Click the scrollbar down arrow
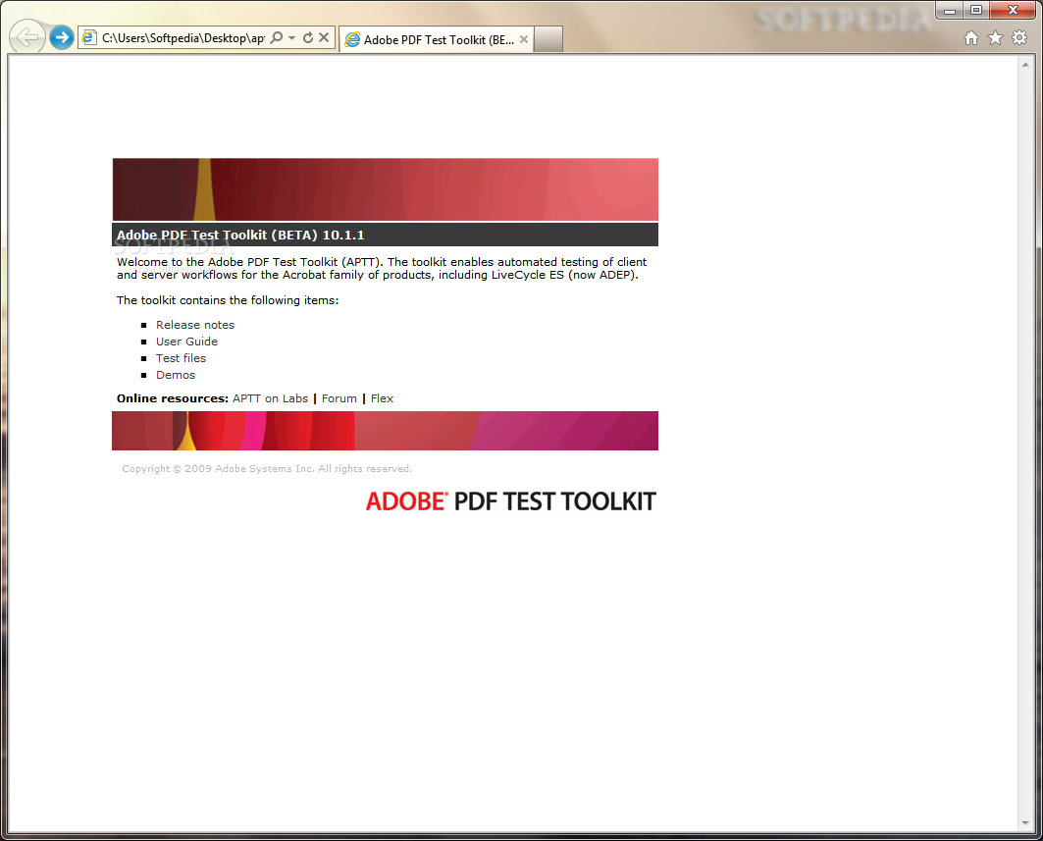This screenshot has height=841, width=1043. [x=1025, y=823]
